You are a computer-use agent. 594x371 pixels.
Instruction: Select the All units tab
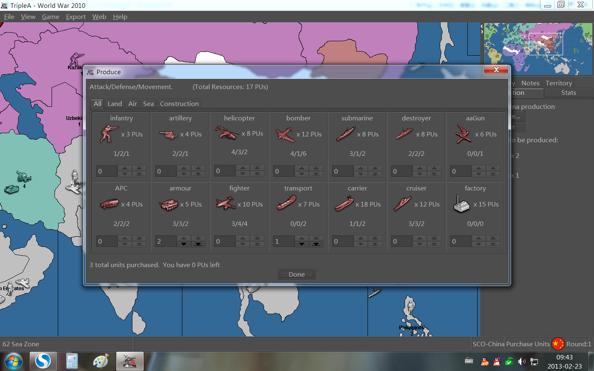(x=97, y=103)
